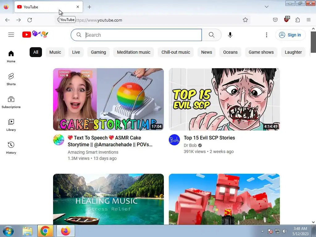The width and height of the screenshot is (316, 237).
Task: Open the Extensions puzzle icon
Action: (x=298, y=20)
